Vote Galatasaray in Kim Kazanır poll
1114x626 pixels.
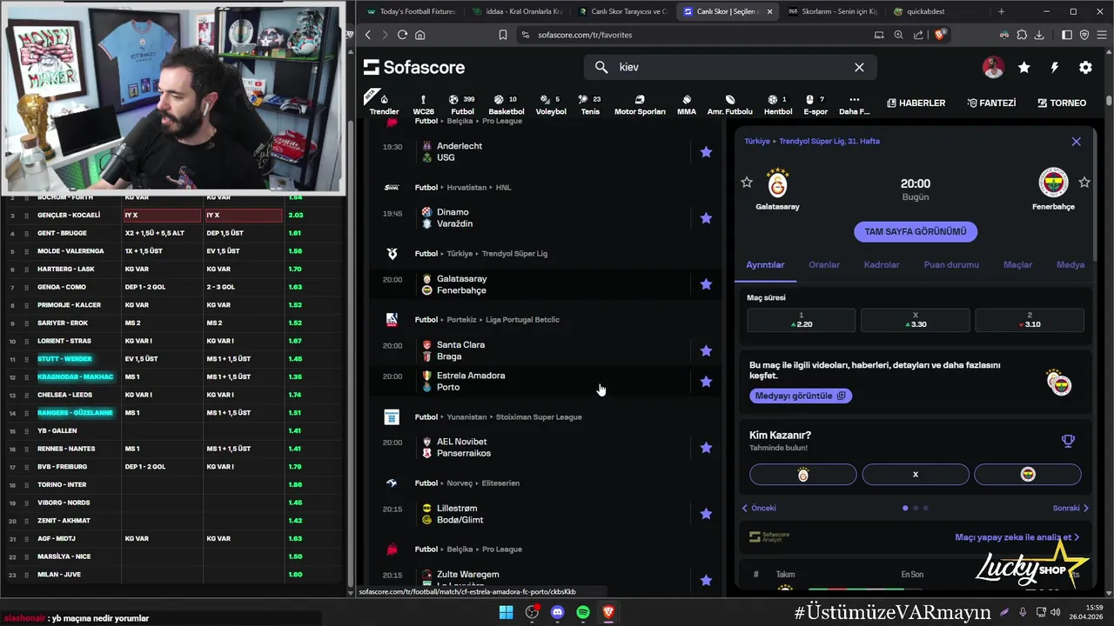[x=803, y=475]
